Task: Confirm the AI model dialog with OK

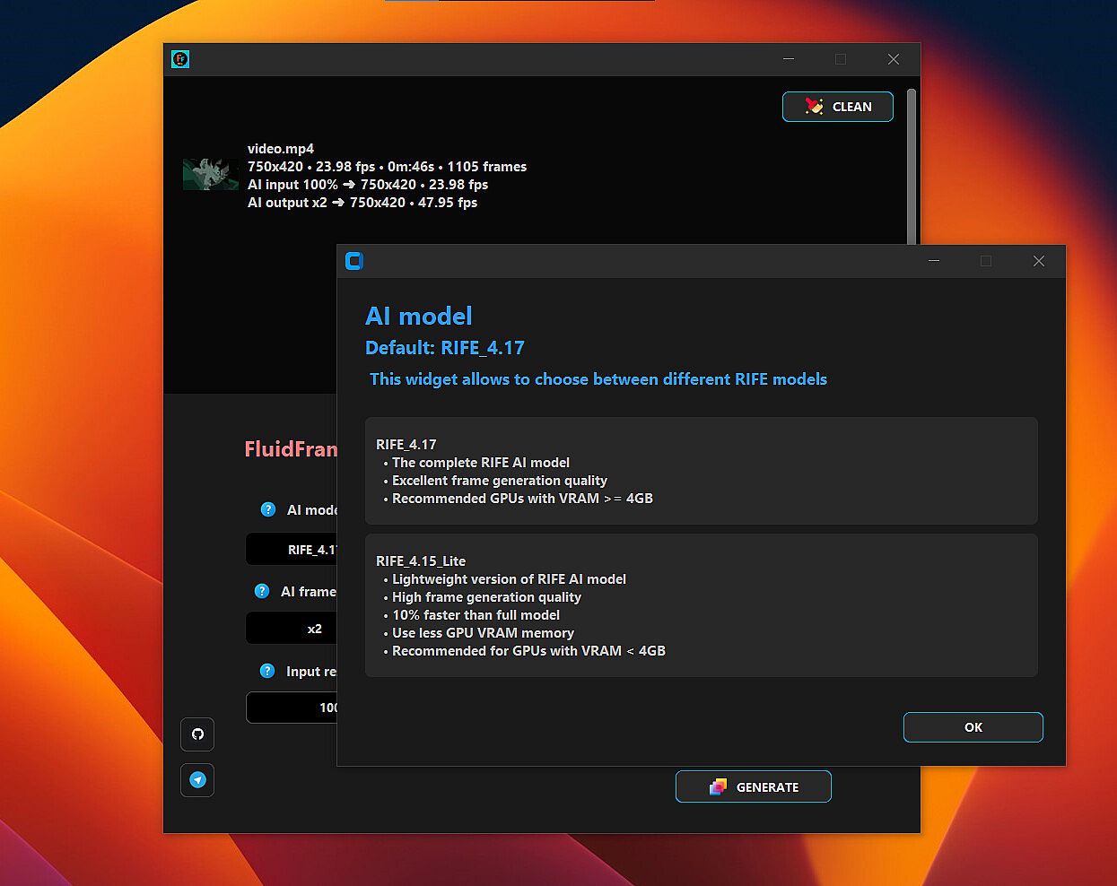Action: [x=973, y=727]
